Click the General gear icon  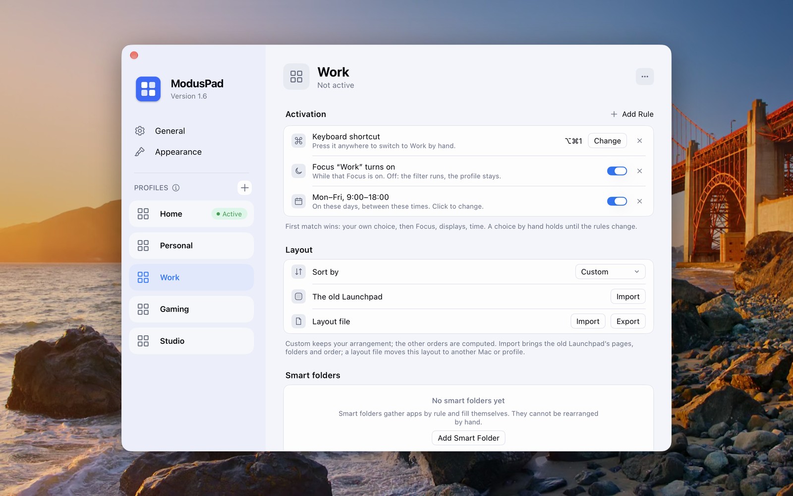point(140,131)
